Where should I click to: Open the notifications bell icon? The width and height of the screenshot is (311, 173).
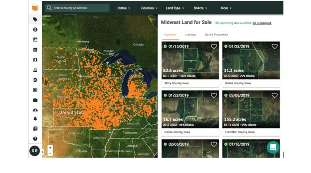pyautogui.click(x=35, y=119)
